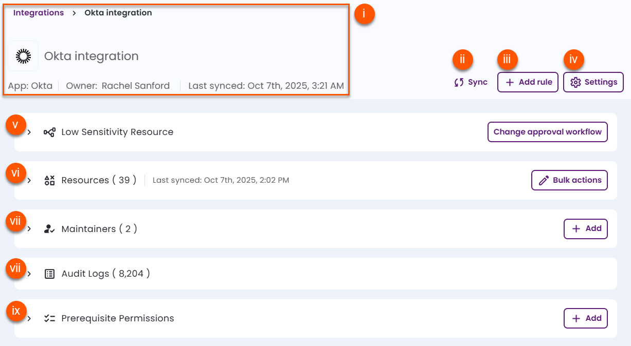Expand the Low Sensitivity Resource section
This screenshot has height=346, width=631.
pos(29,132)
